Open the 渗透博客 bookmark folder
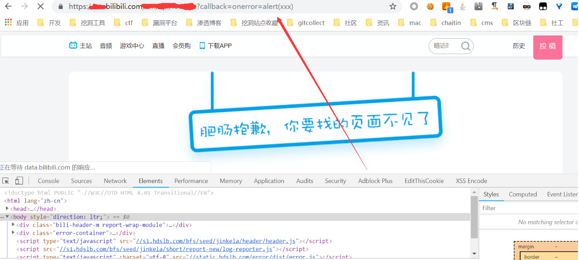The height and width of the screenshot is (260, 579). pyautogui.click(x=204, y=23)
